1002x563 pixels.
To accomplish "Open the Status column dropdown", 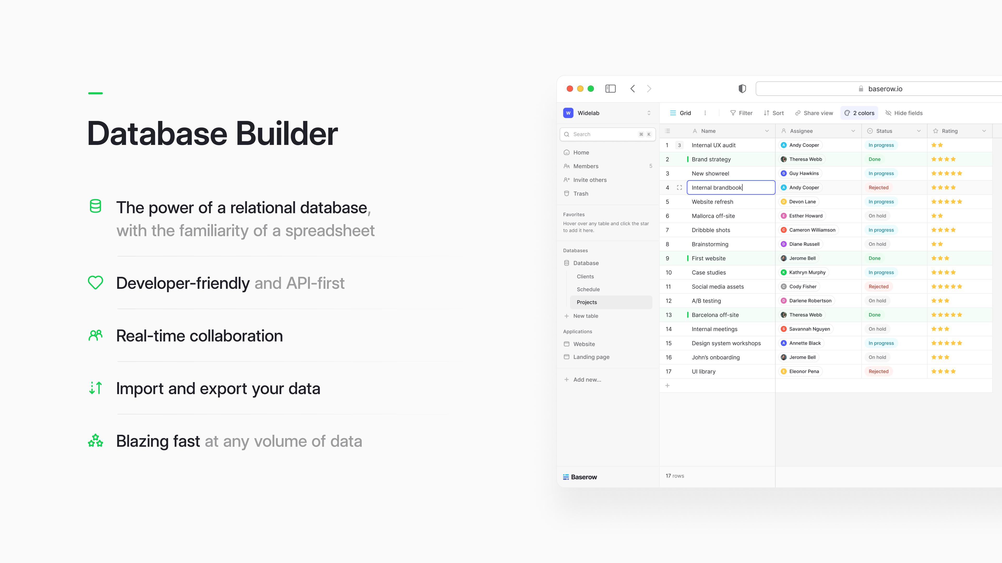I will point(919,131).
